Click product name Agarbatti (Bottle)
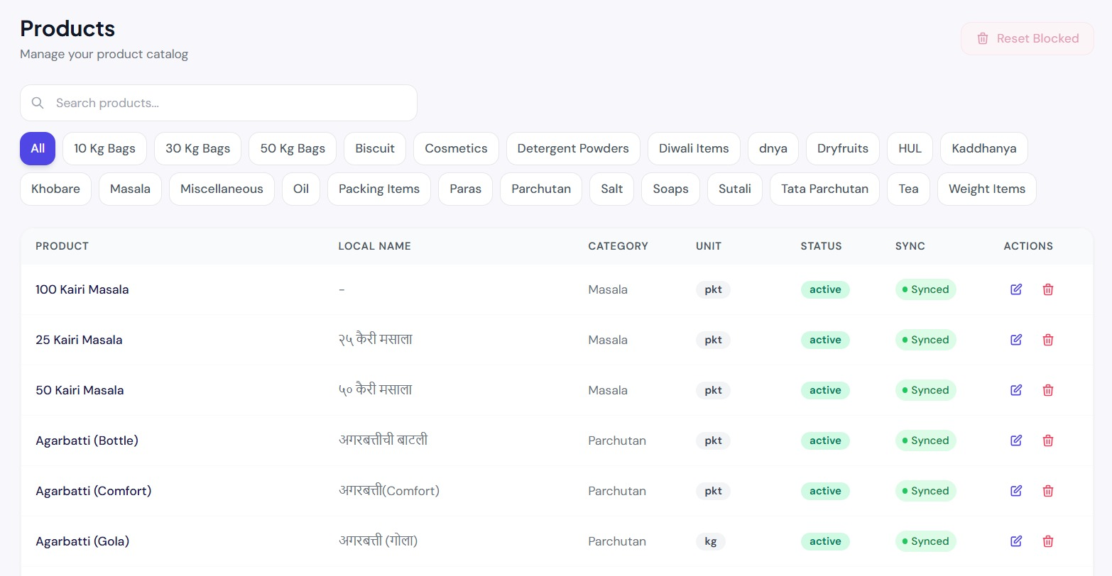The image size is (1112, 576). [x=87, y=441]
